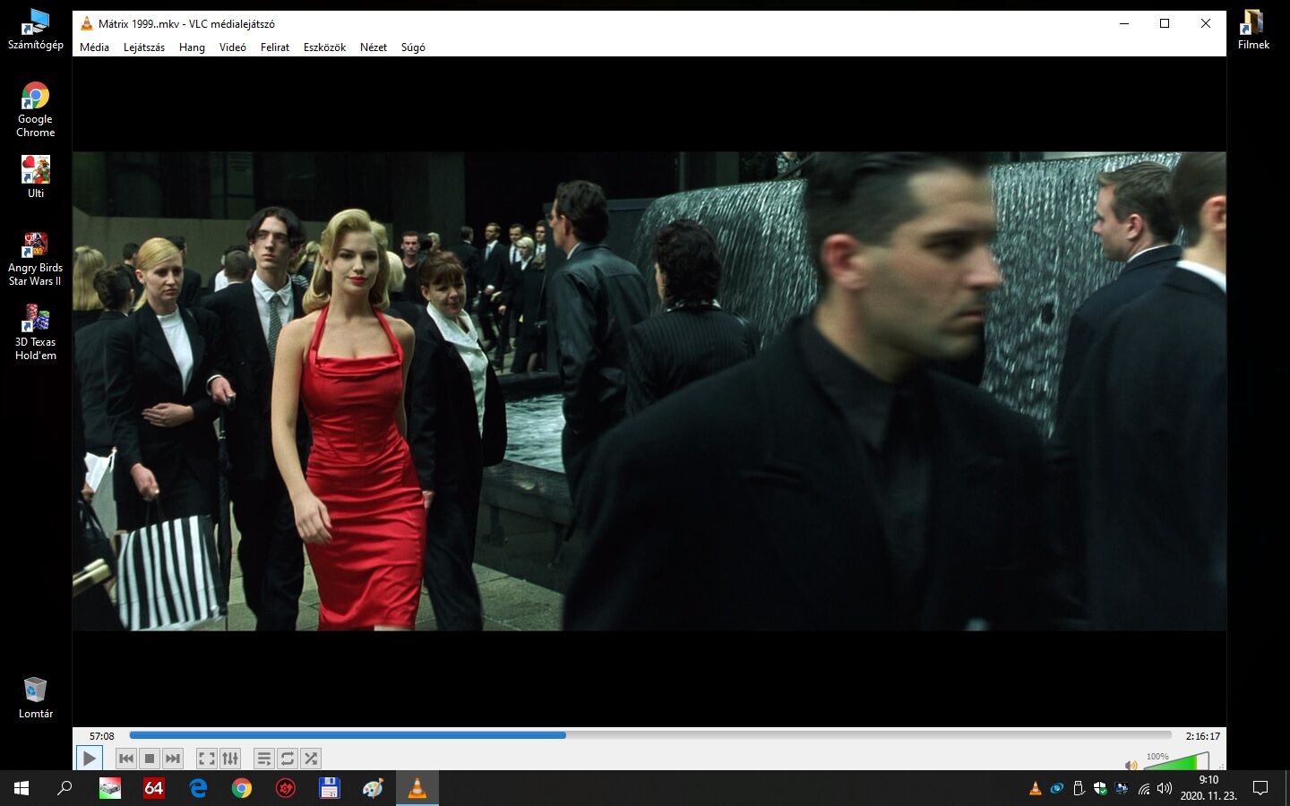Open the Windows Start menu
The width and height of the screenshot is (1290, 806).
21,788
